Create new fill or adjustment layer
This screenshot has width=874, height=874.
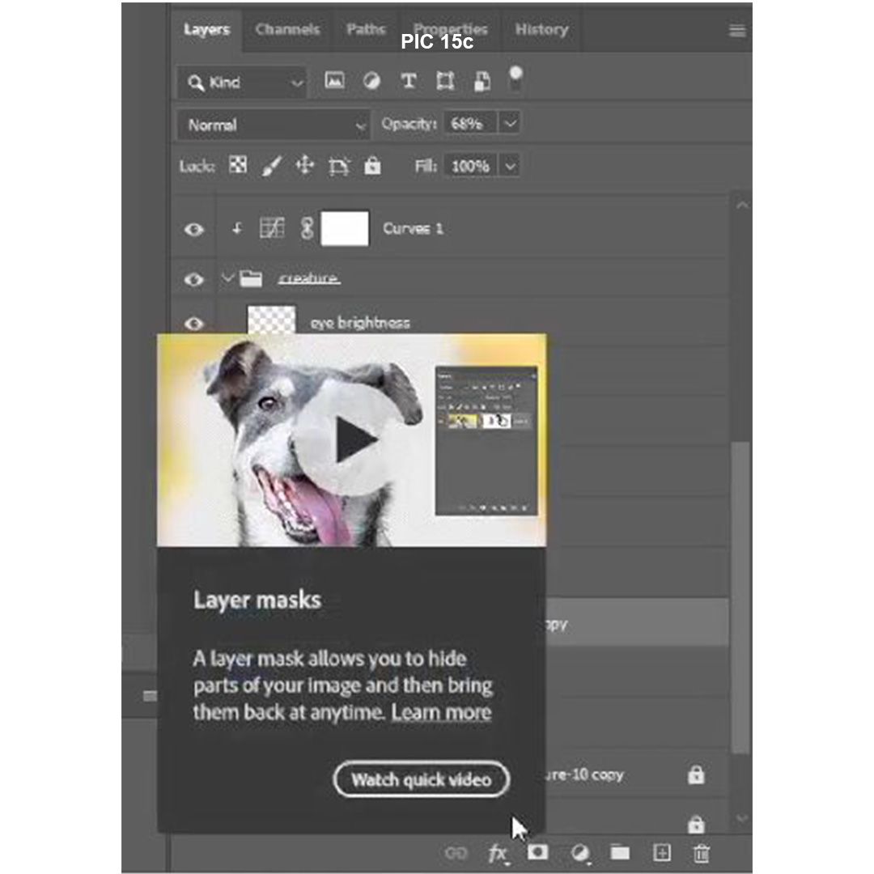pos(580,853)
